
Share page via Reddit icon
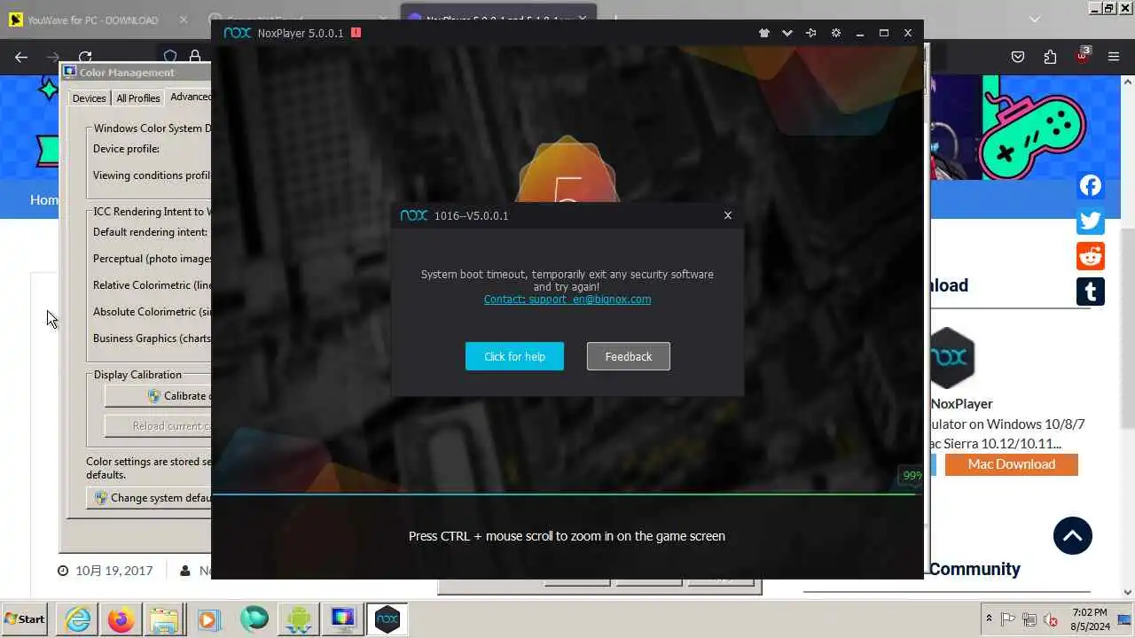1091,256
